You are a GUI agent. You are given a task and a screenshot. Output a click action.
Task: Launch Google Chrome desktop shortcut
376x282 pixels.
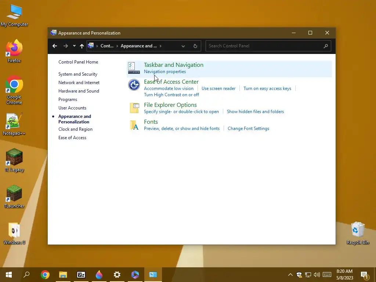click(x=14, y=90)
